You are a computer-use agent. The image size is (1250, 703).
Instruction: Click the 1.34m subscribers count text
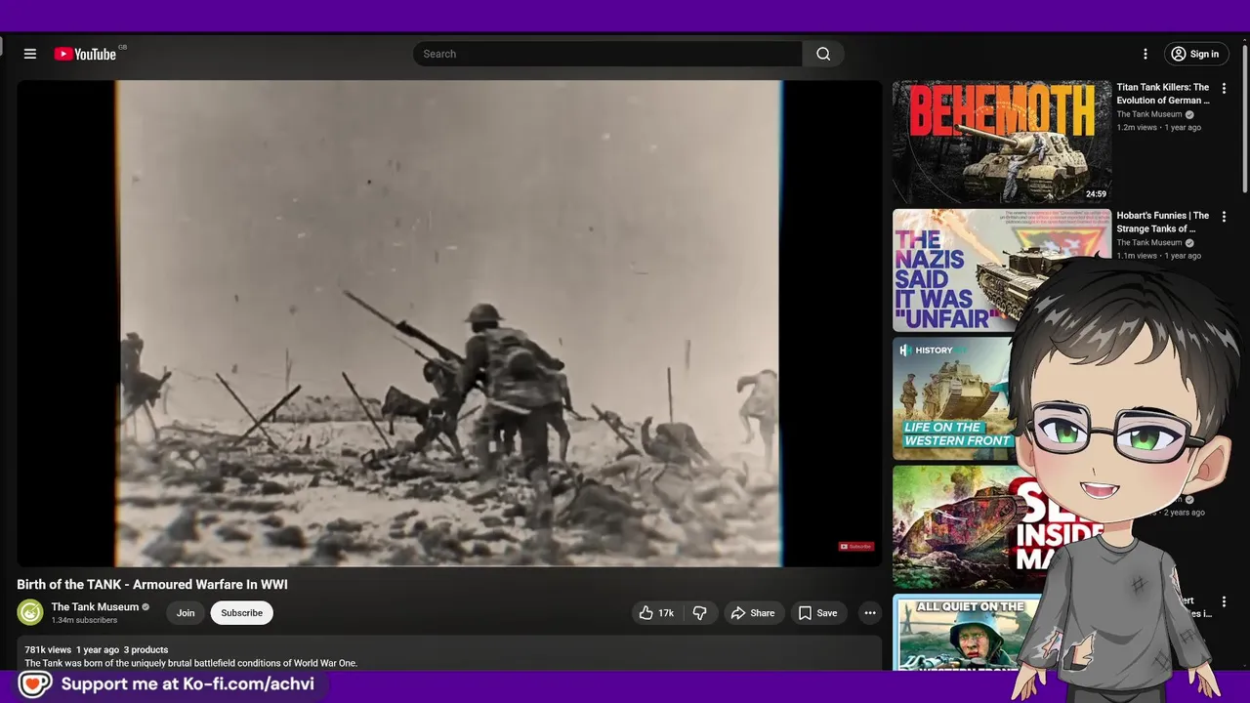84,620
